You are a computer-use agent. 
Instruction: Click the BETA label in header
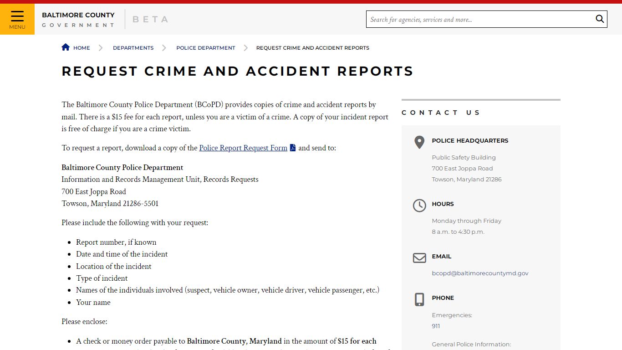[x=150, y=19]
